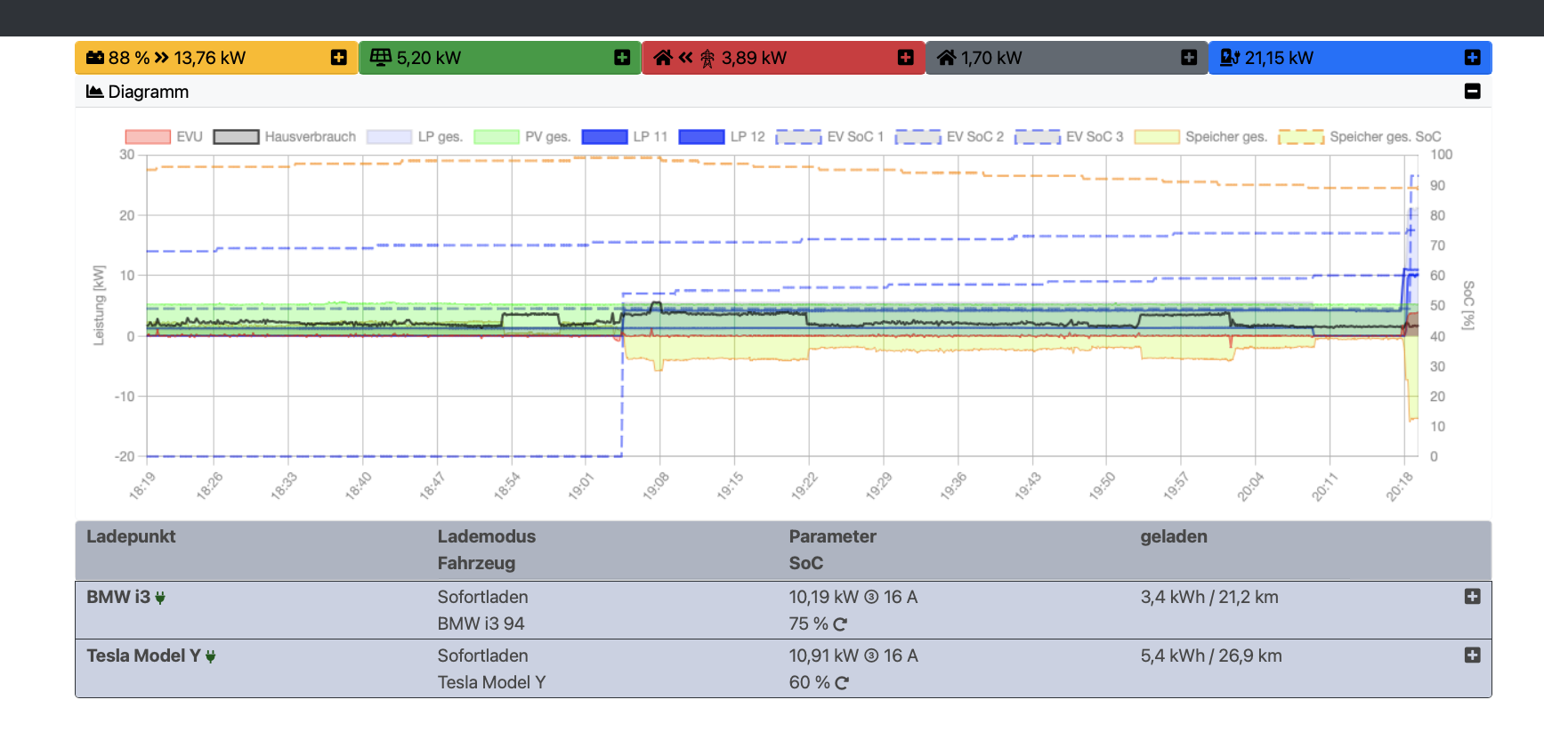Click the solar panel icon
Viewport: 1544px width, 748px height.
coord(380,58)
